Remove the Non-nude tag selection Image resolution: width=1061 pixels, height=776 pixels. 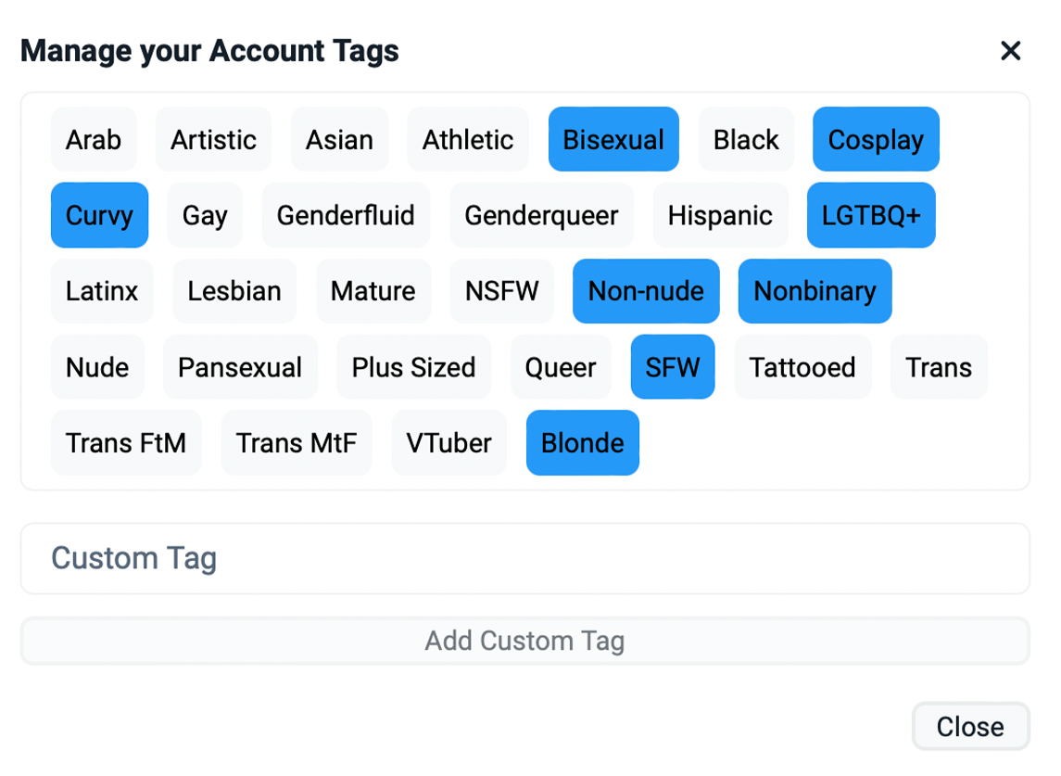(x=646, y=291)
